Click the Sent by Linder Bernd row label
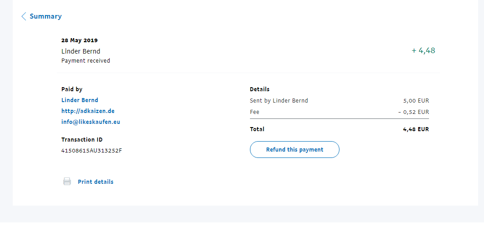Viewport: 484px width, 231px height. tap(279, 100)
